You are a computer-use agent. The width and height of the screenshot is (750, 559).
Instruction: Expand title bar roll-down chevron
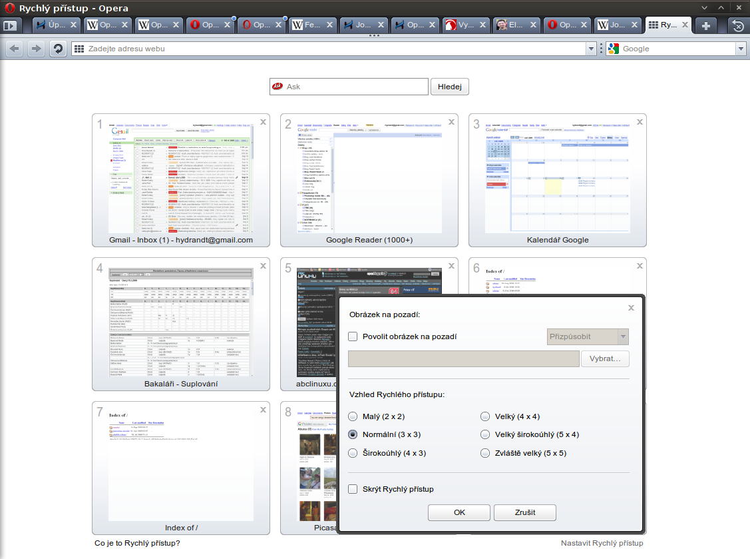[x=704, y=8]
